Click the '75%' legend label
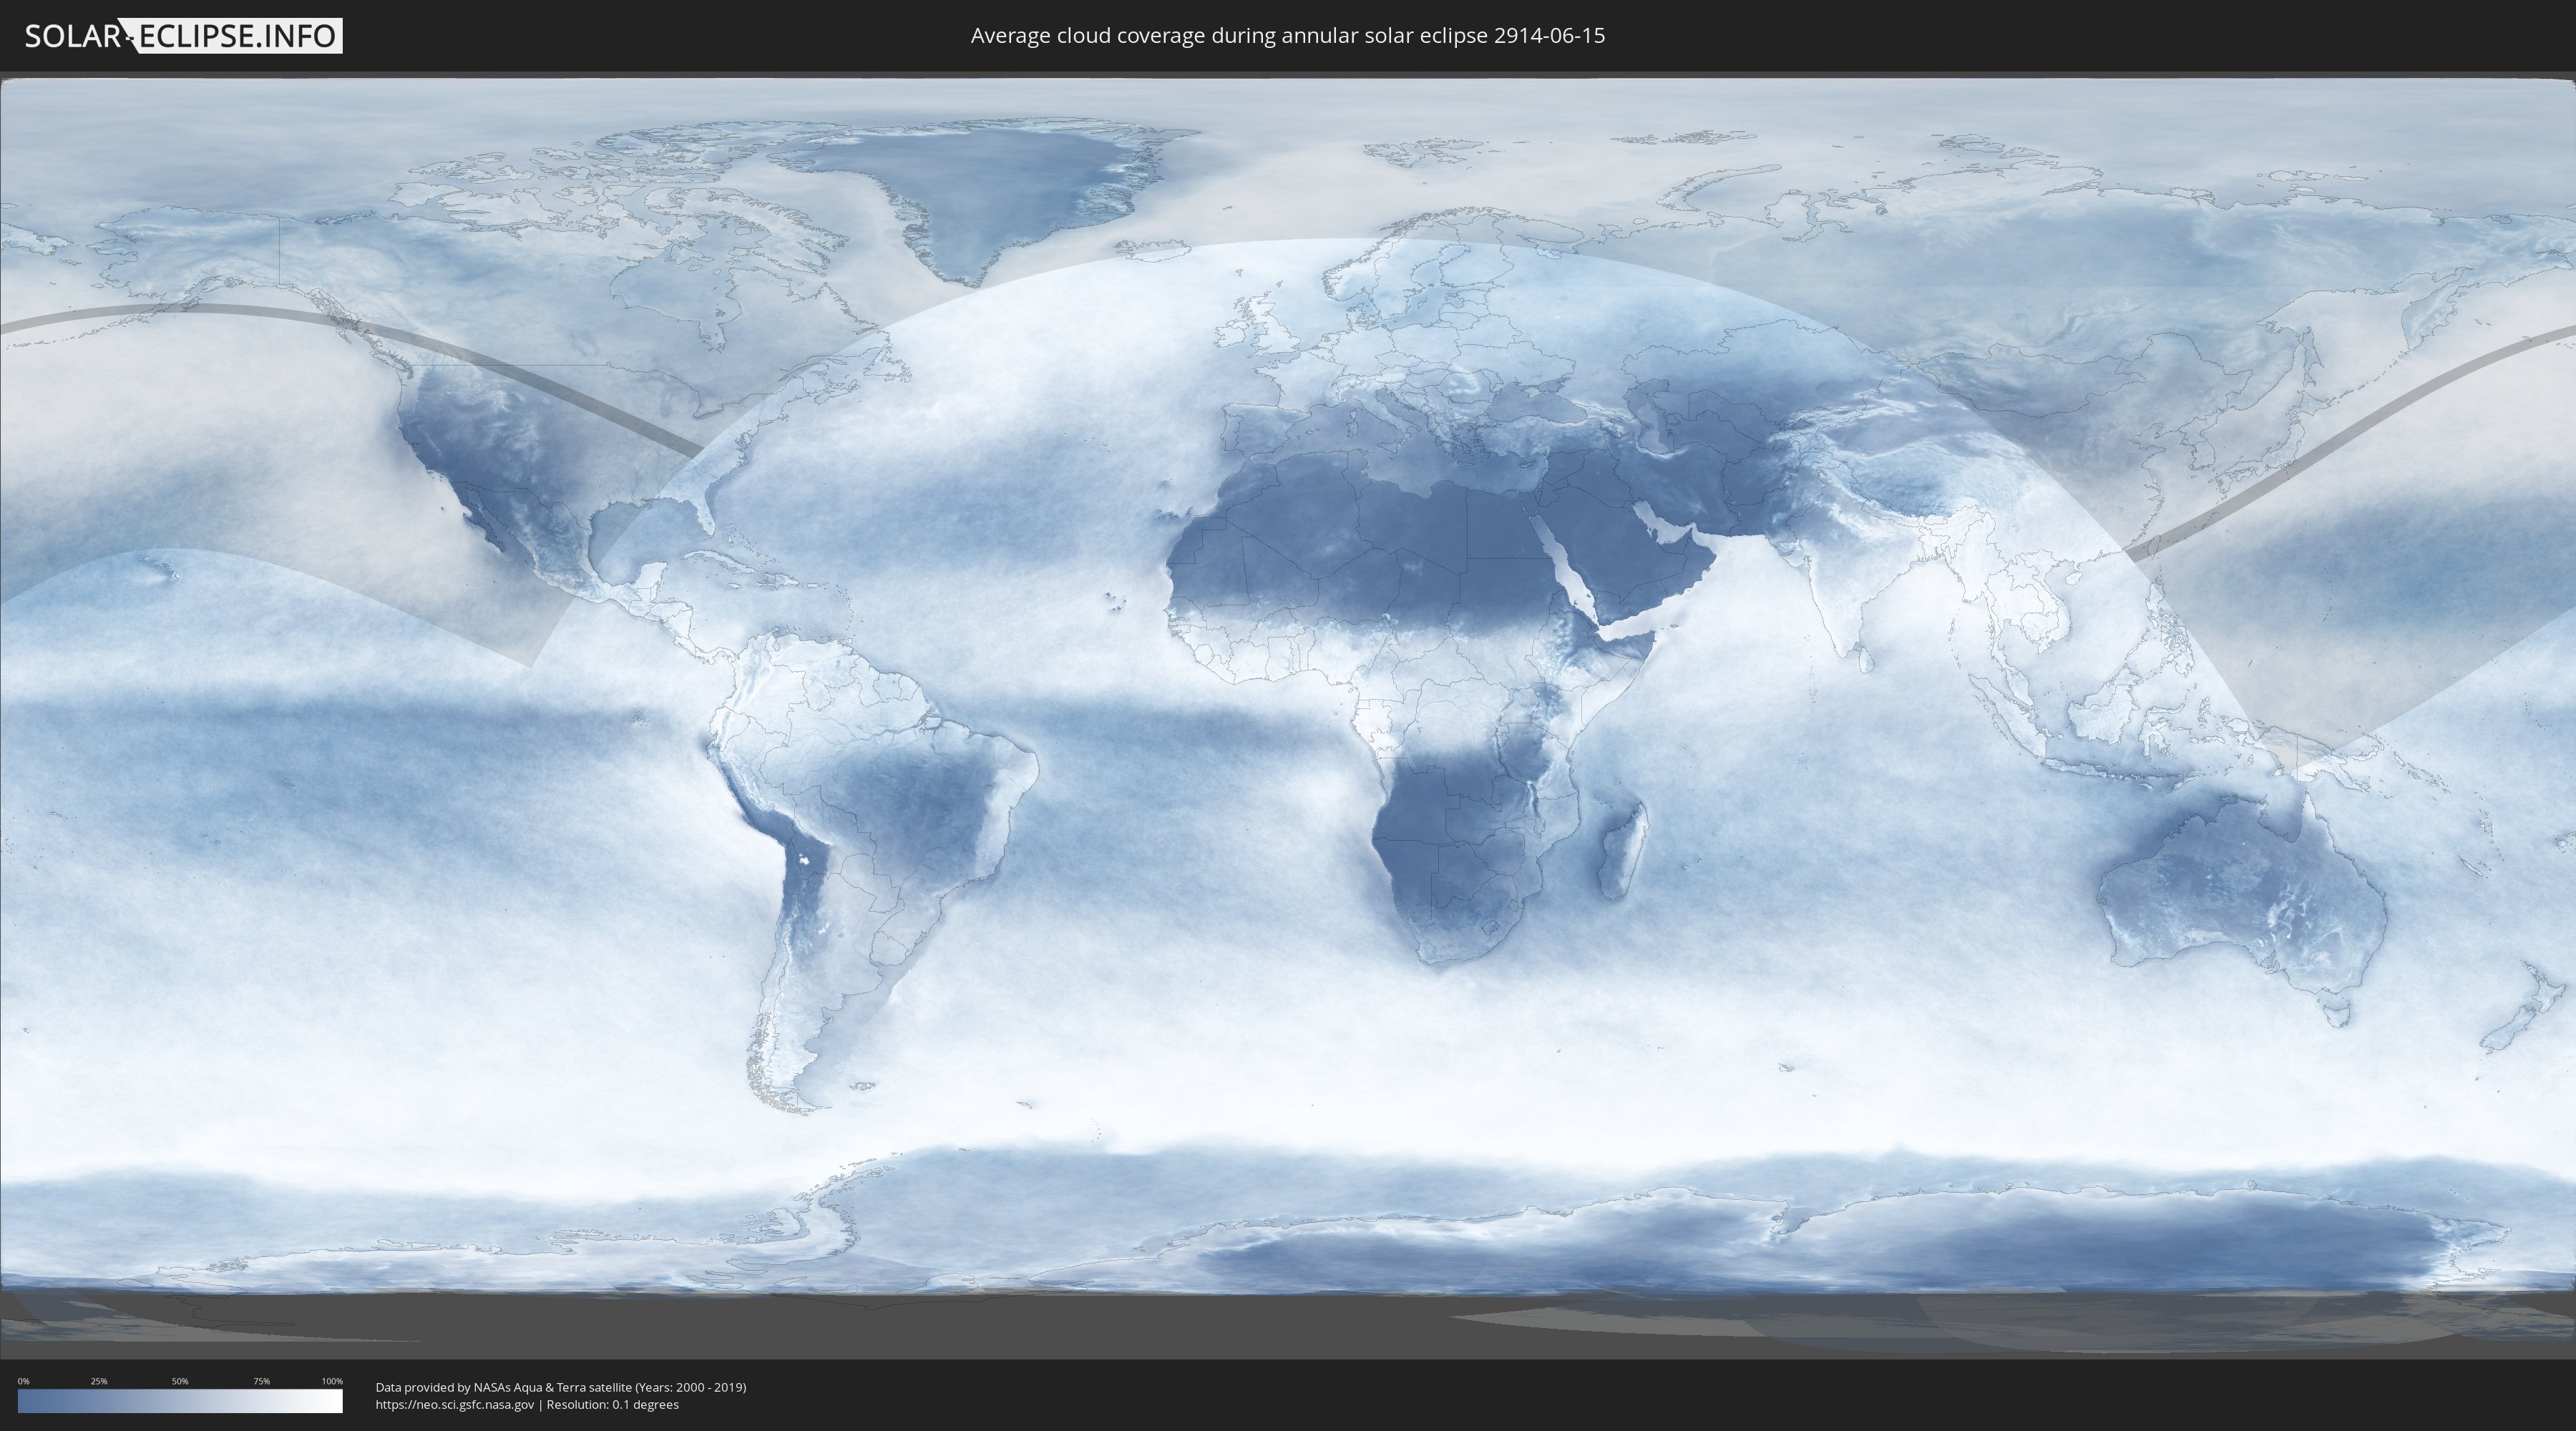The height and width of the screenshot is (1431, 2576). point(261,1381)
